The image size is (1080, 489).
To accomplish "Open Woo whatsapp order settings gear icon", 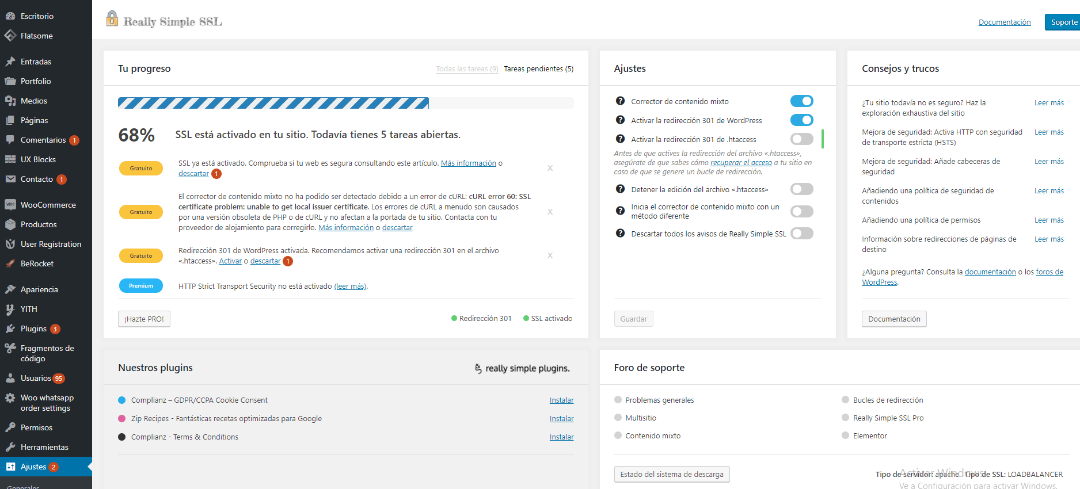I will [10, 398].
